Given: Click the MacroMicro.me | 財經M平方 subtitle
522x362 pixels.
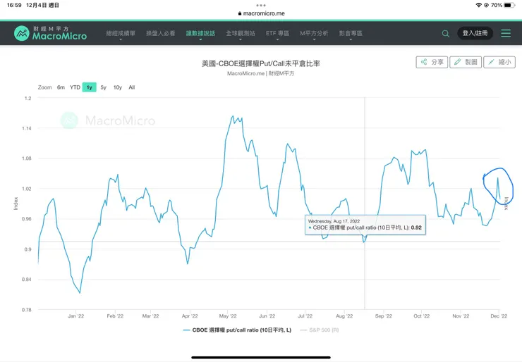Looking at the screenshot, I should click(x=261, y=73).
